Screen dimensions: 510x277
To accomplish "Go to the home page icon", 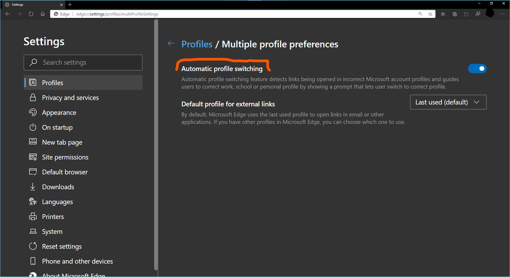I will tap(42, 14).
